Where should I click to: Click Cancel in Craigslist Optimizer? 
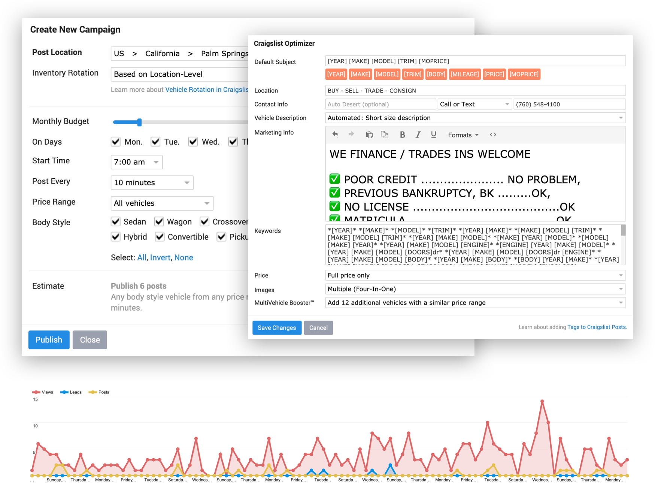318,327
